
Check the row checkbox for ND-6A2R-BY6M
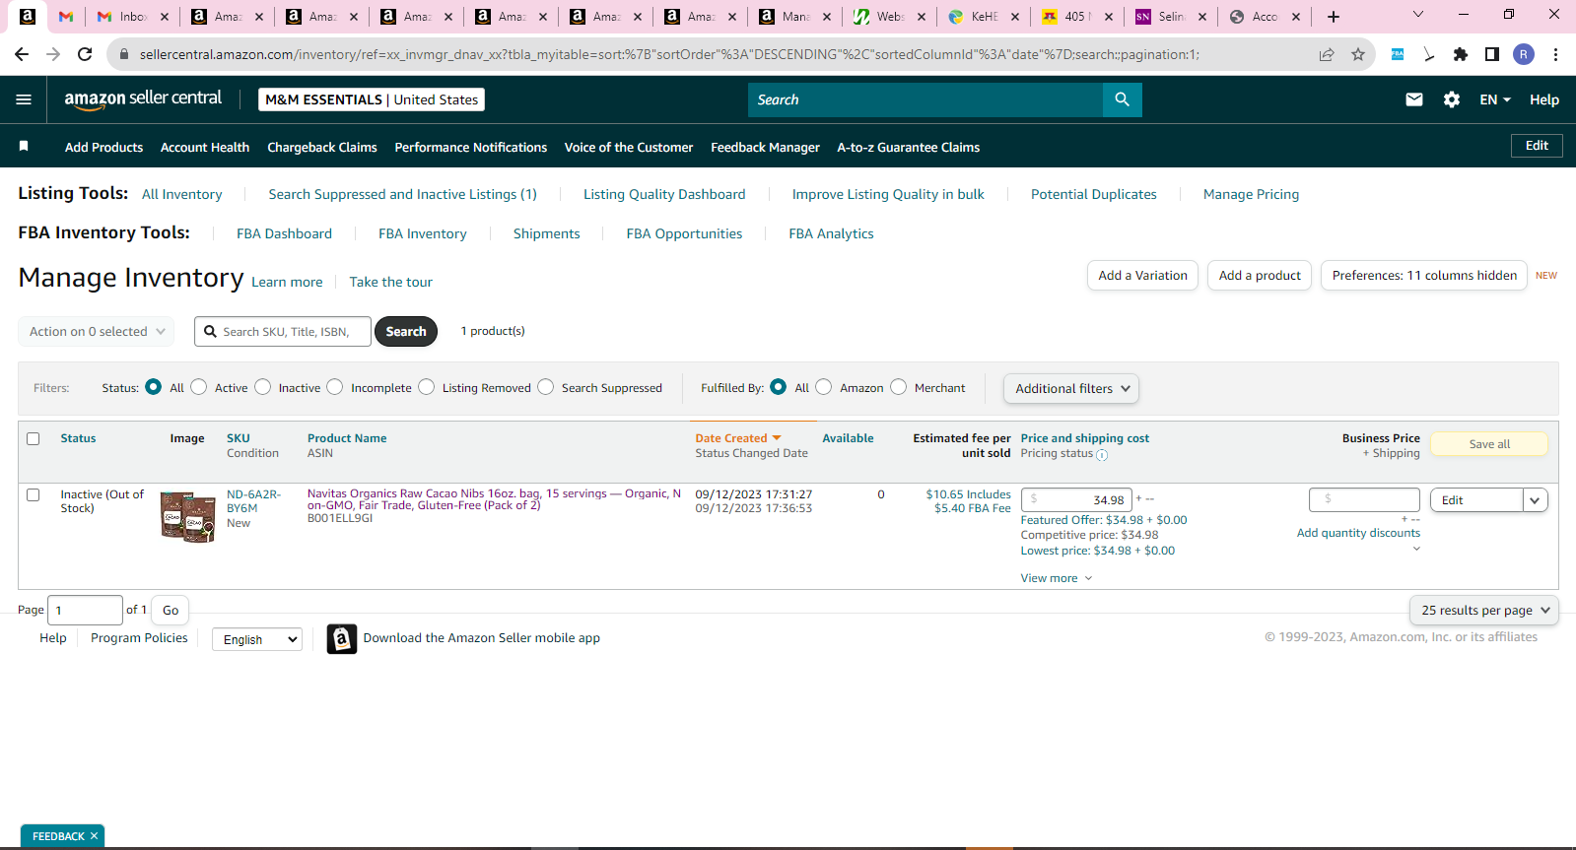tap(34, 495)
